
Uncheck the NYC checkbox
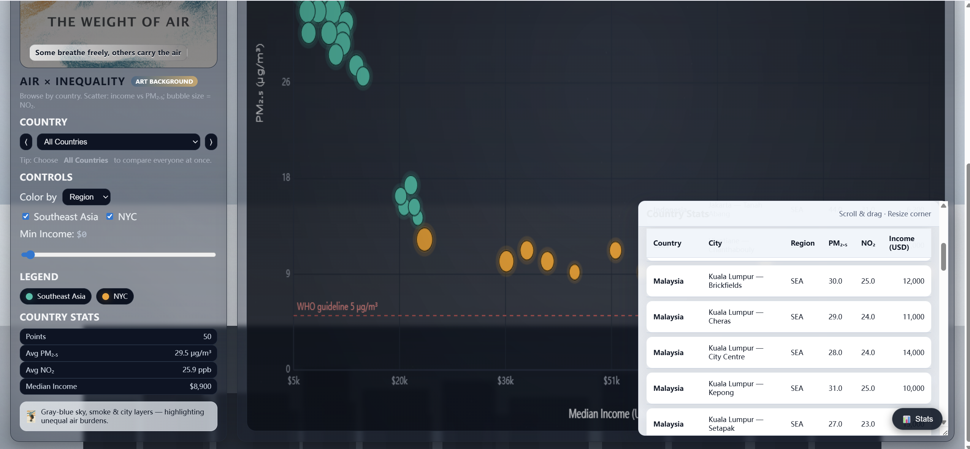(110, 216)
